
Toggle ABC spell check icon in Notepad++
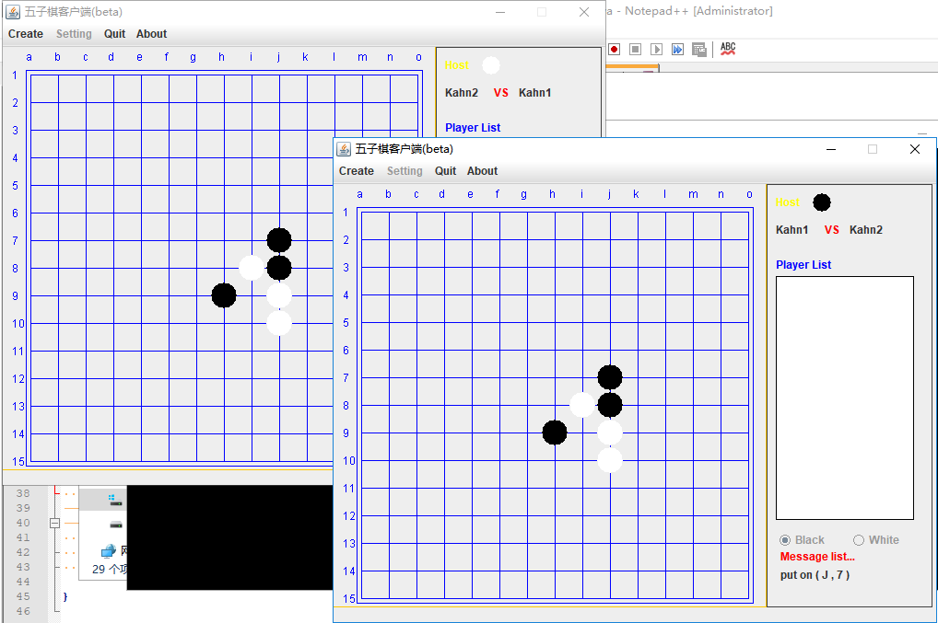tap(727, 49)
